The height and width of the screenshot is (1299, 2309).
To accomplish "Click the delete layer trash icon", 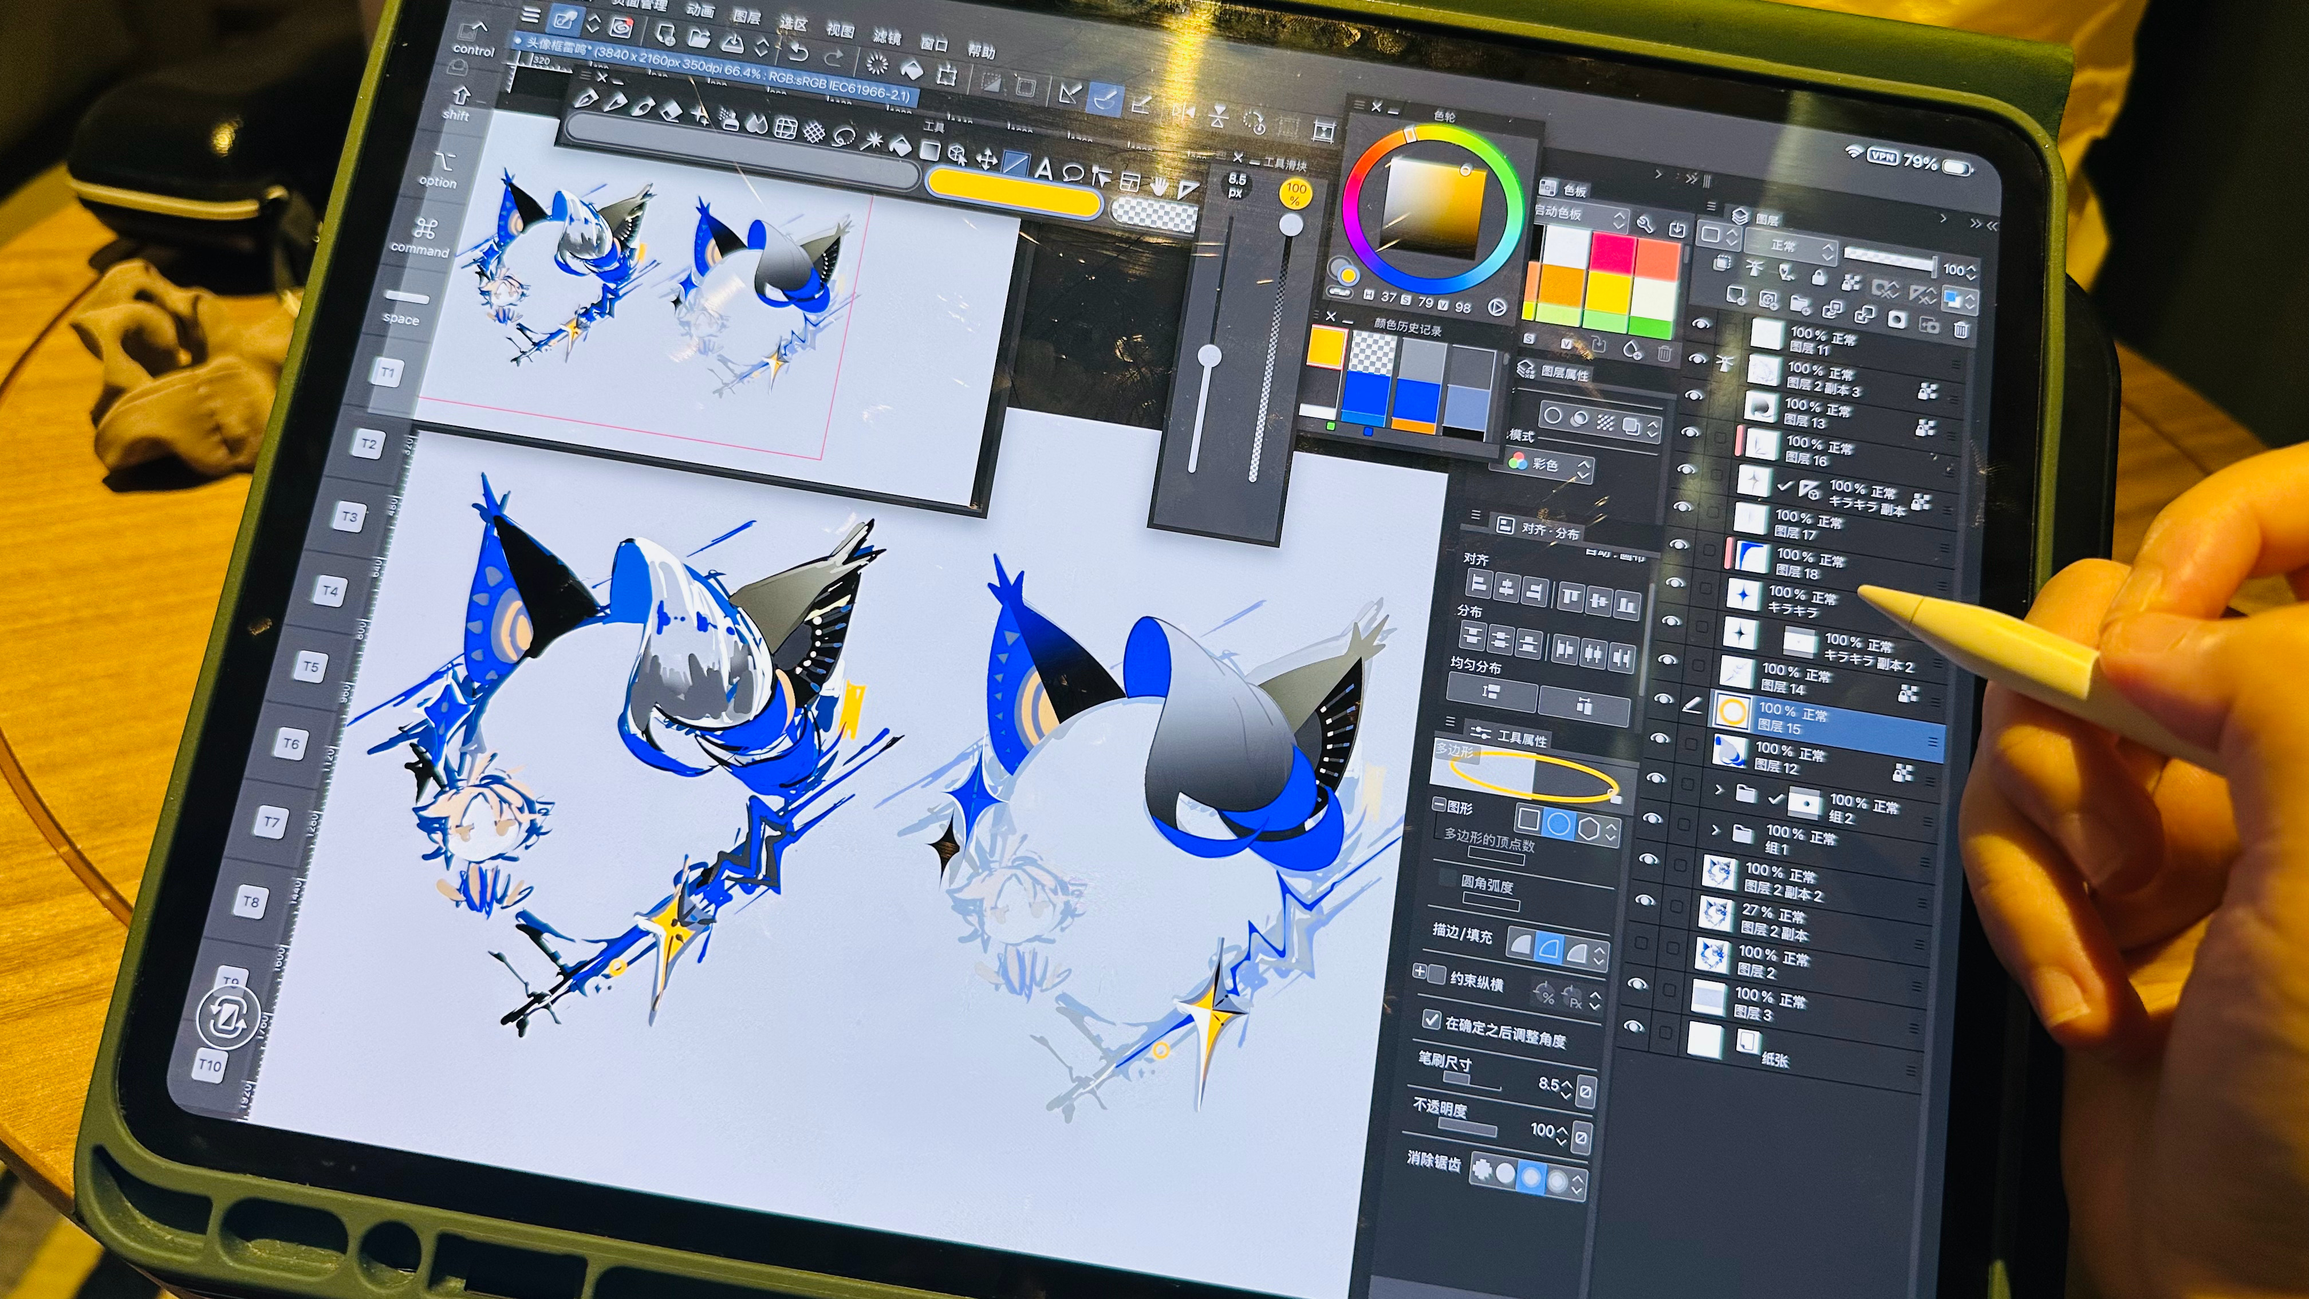I will click(1960, 330).
